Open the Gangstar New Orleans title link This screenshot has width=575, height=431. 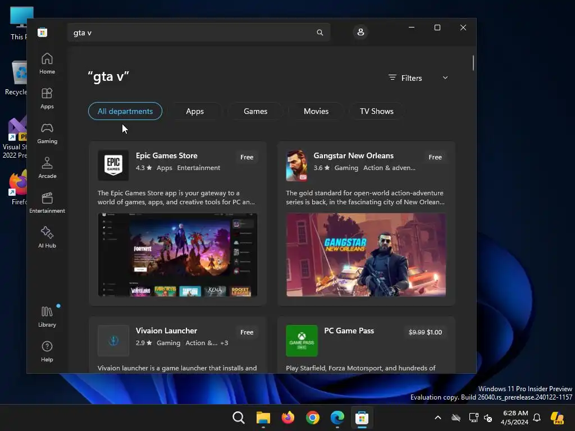354,155
